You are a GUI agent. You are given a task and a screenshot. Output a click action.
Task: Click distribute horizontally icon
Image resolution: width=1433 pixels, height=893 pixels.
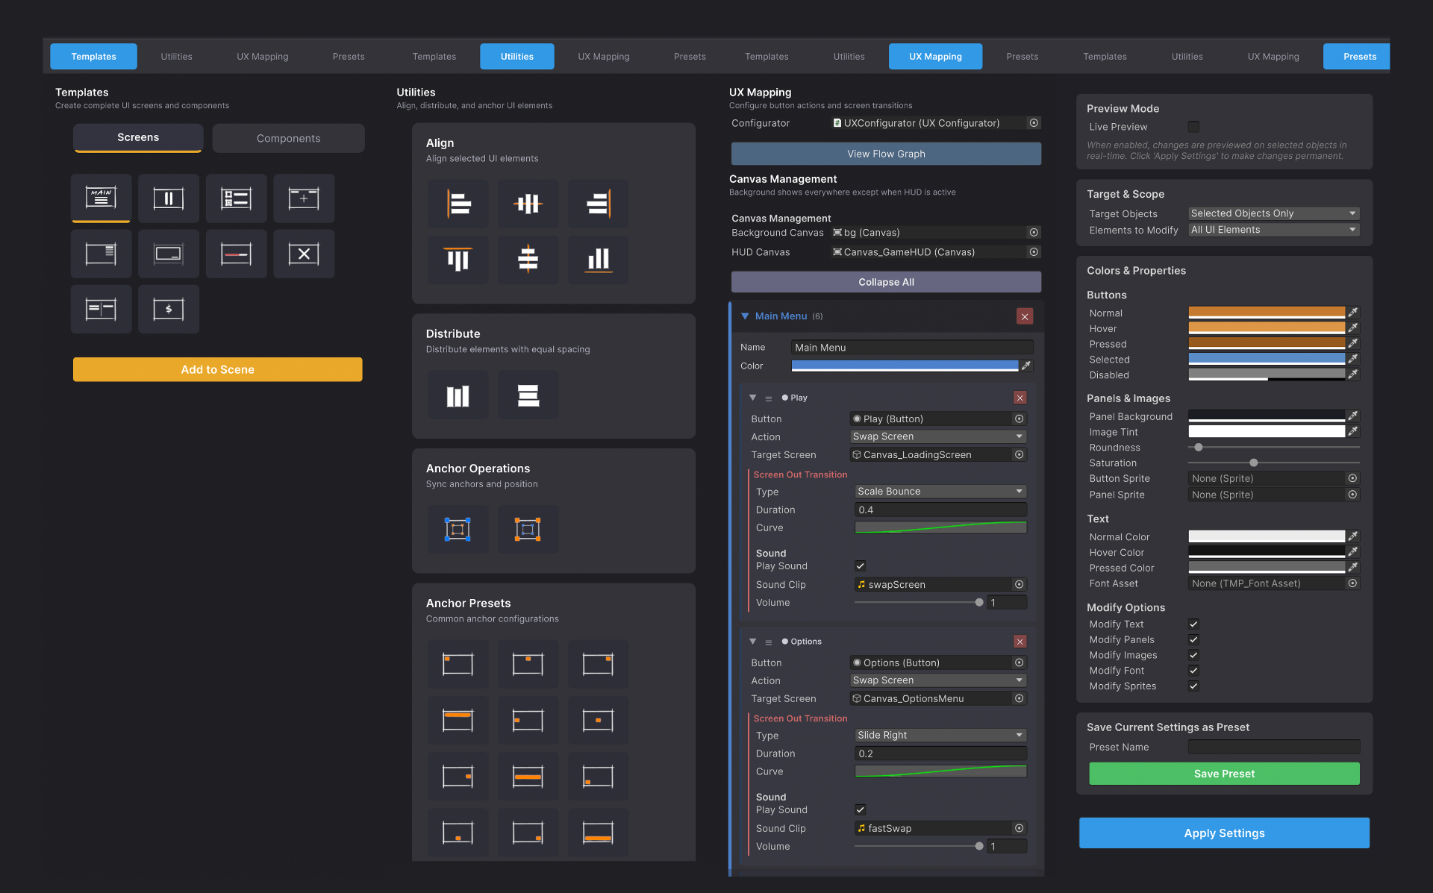pos(458,395)
